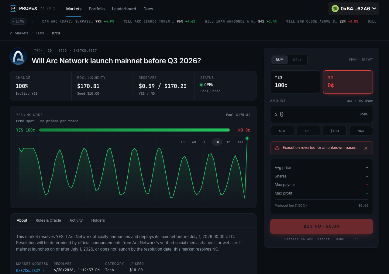Click the back chevron beside Markets breadcrumb
The image size is (389, 274).
point(11,33)
